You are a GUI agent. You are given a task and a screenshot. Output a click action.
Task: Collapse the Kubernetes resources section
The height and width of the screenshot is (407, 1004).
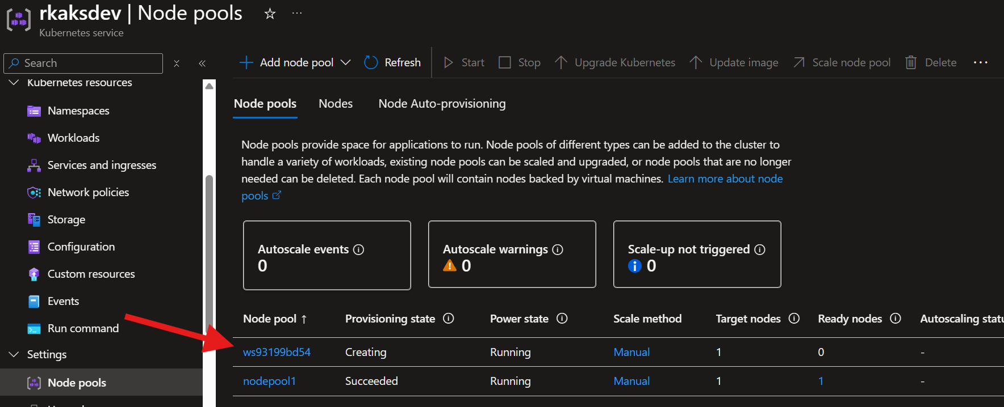coord(14,83)
